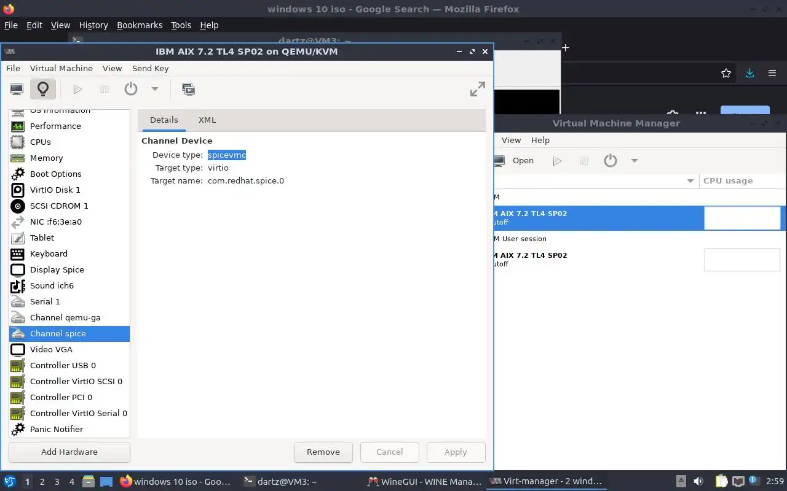Open Help menu in Virtual Machine Manager
Screen dimensions: 787x491
[x=540, y=140]
